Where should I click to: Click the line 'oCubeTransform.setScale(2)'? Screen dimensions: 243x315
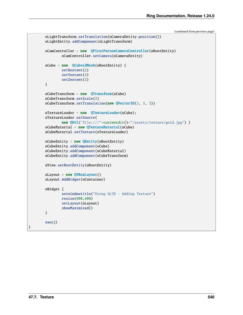tap(72, 99)
